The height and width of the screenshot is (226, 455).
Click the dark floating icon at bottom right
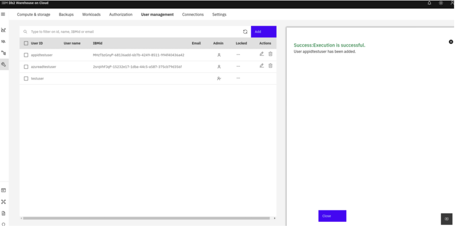447,219
